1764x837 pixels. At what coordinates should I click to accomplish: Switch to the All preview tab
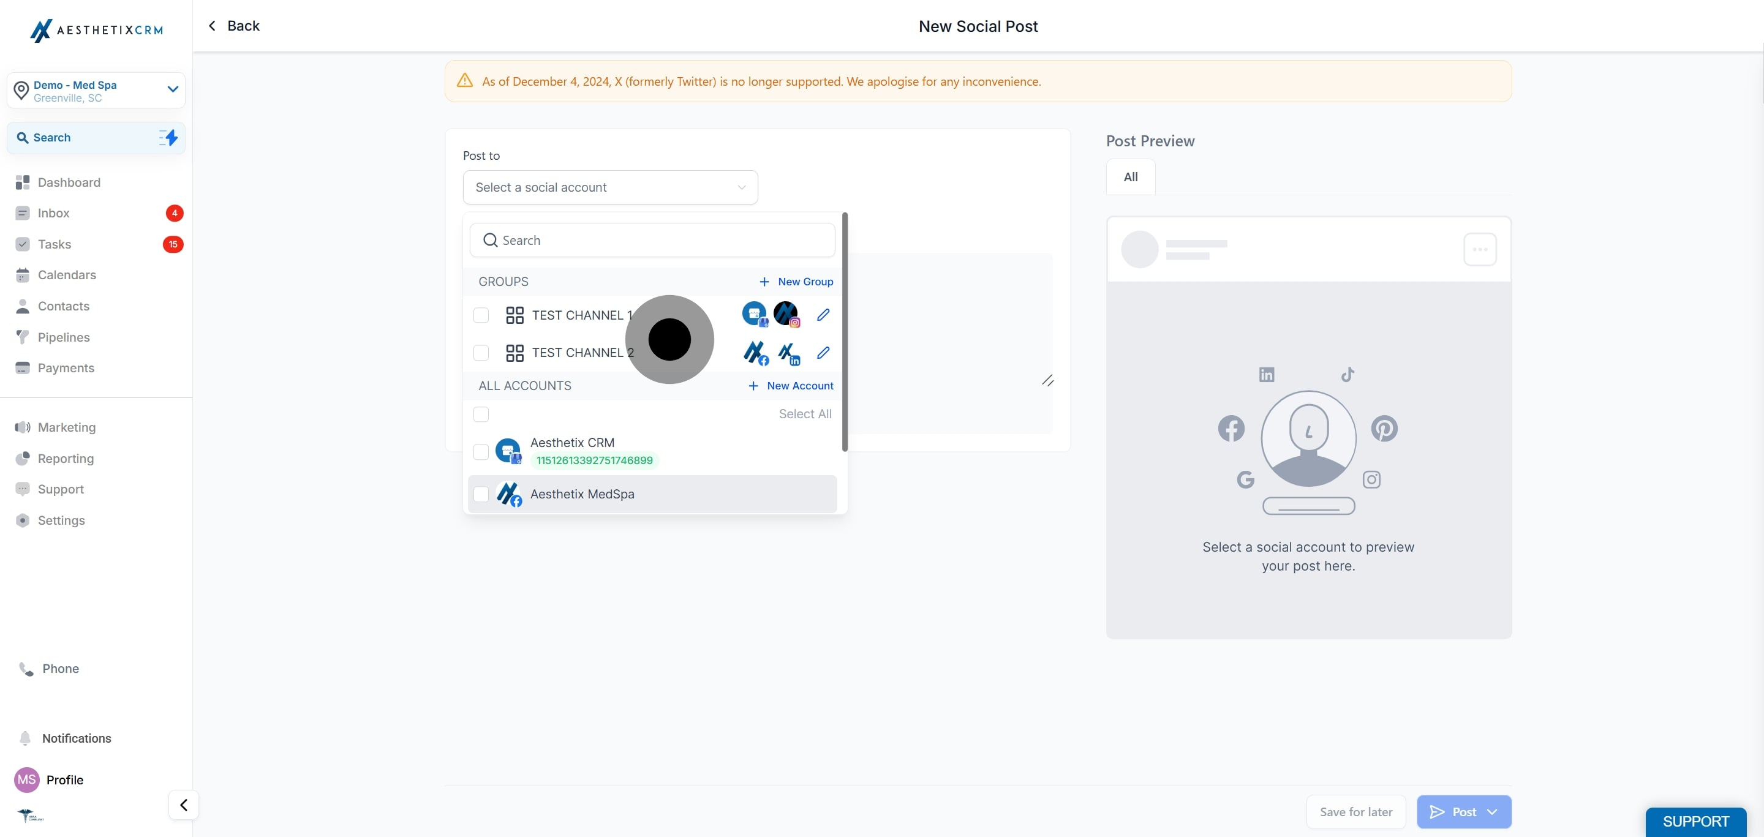pyautogui.click(x=1130, y=177)
